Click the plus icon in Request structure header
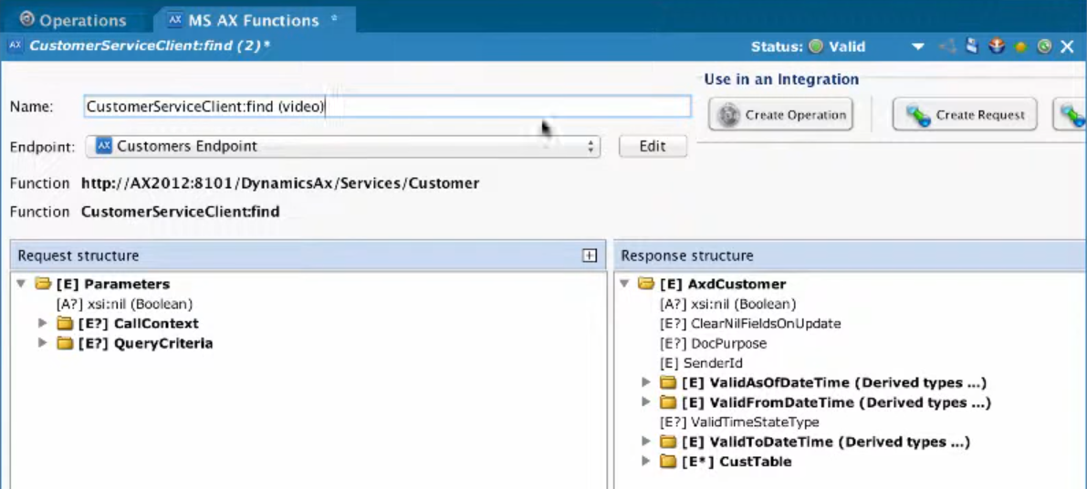This screenshot has height=489, width=1087. tap(590, 255)
